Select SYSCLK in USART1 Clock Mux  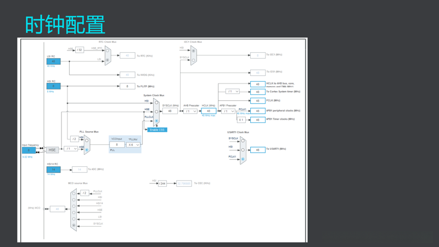(243, 141)
